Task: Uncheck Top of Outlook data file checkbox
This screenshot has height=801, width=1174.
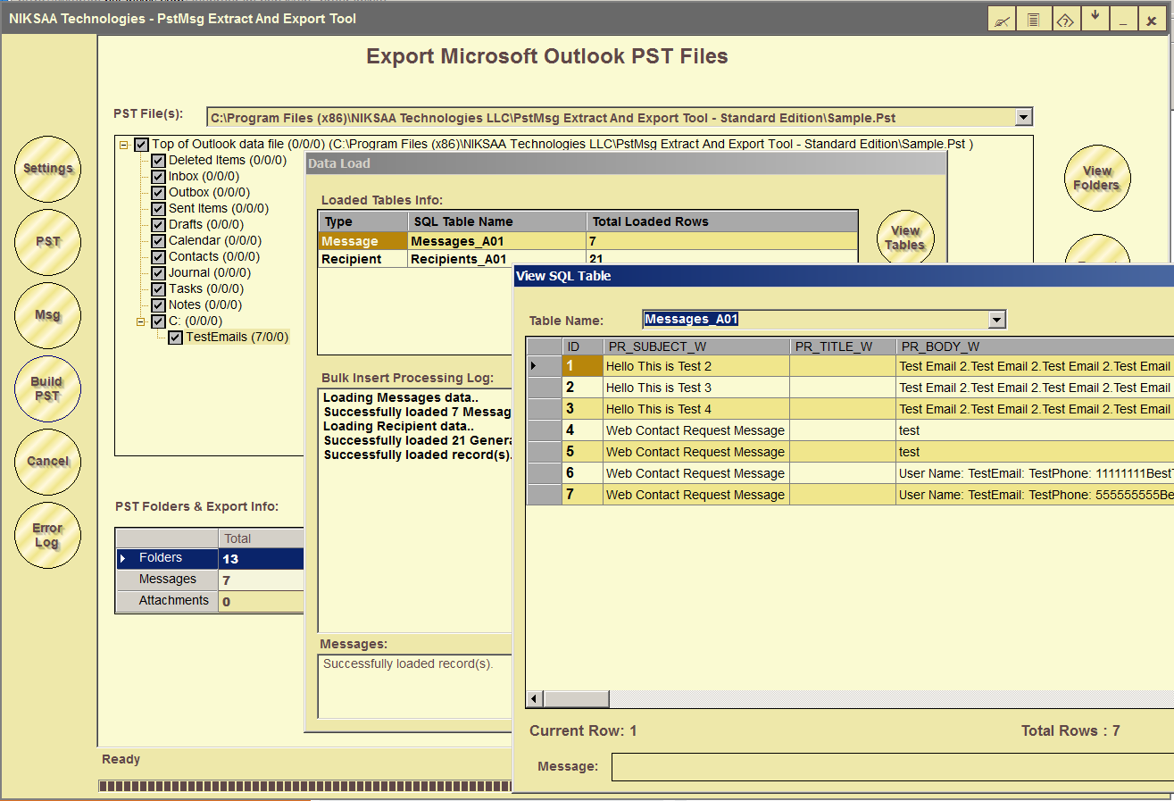Action: click(x=141, y=144)
